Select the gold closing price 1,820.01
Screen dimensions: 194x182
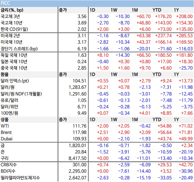coord(78,145)
